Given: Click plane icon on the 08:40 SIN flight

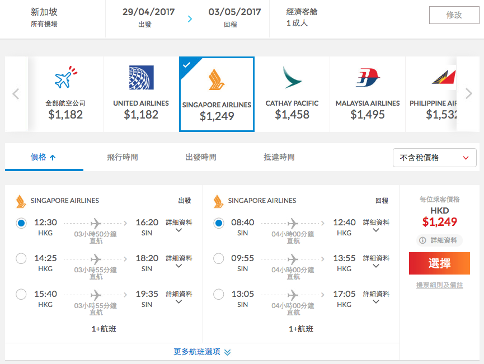Looking at the screenshot, I should coord(293,223).
